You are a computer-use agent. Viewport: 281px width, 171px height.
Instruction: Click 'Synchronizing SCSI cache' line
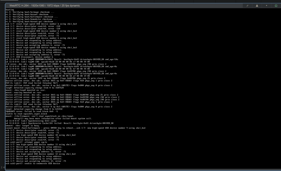coord(31,121)
